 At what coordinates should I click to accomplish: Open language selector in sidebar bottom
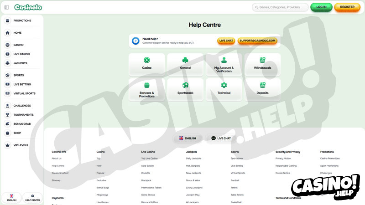(x=12, y=198)
